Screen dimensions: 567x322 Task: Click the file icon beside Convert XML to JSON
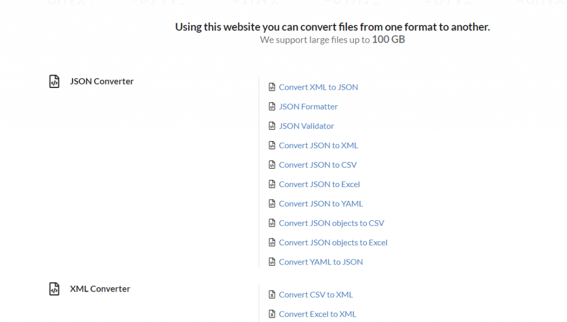[x=272, y=87]
